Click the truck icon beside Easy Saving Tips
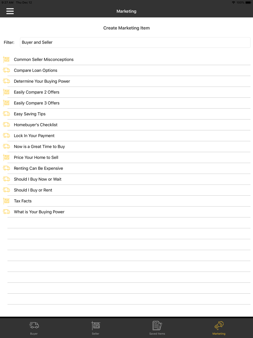253x338 pixels. 6,114
